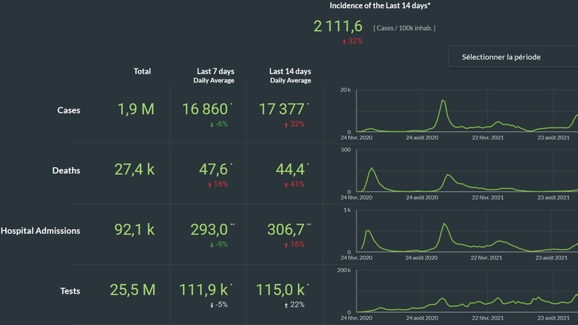Click red up arrow beside 16% Deaths 7-day

[x=209, y=184]
